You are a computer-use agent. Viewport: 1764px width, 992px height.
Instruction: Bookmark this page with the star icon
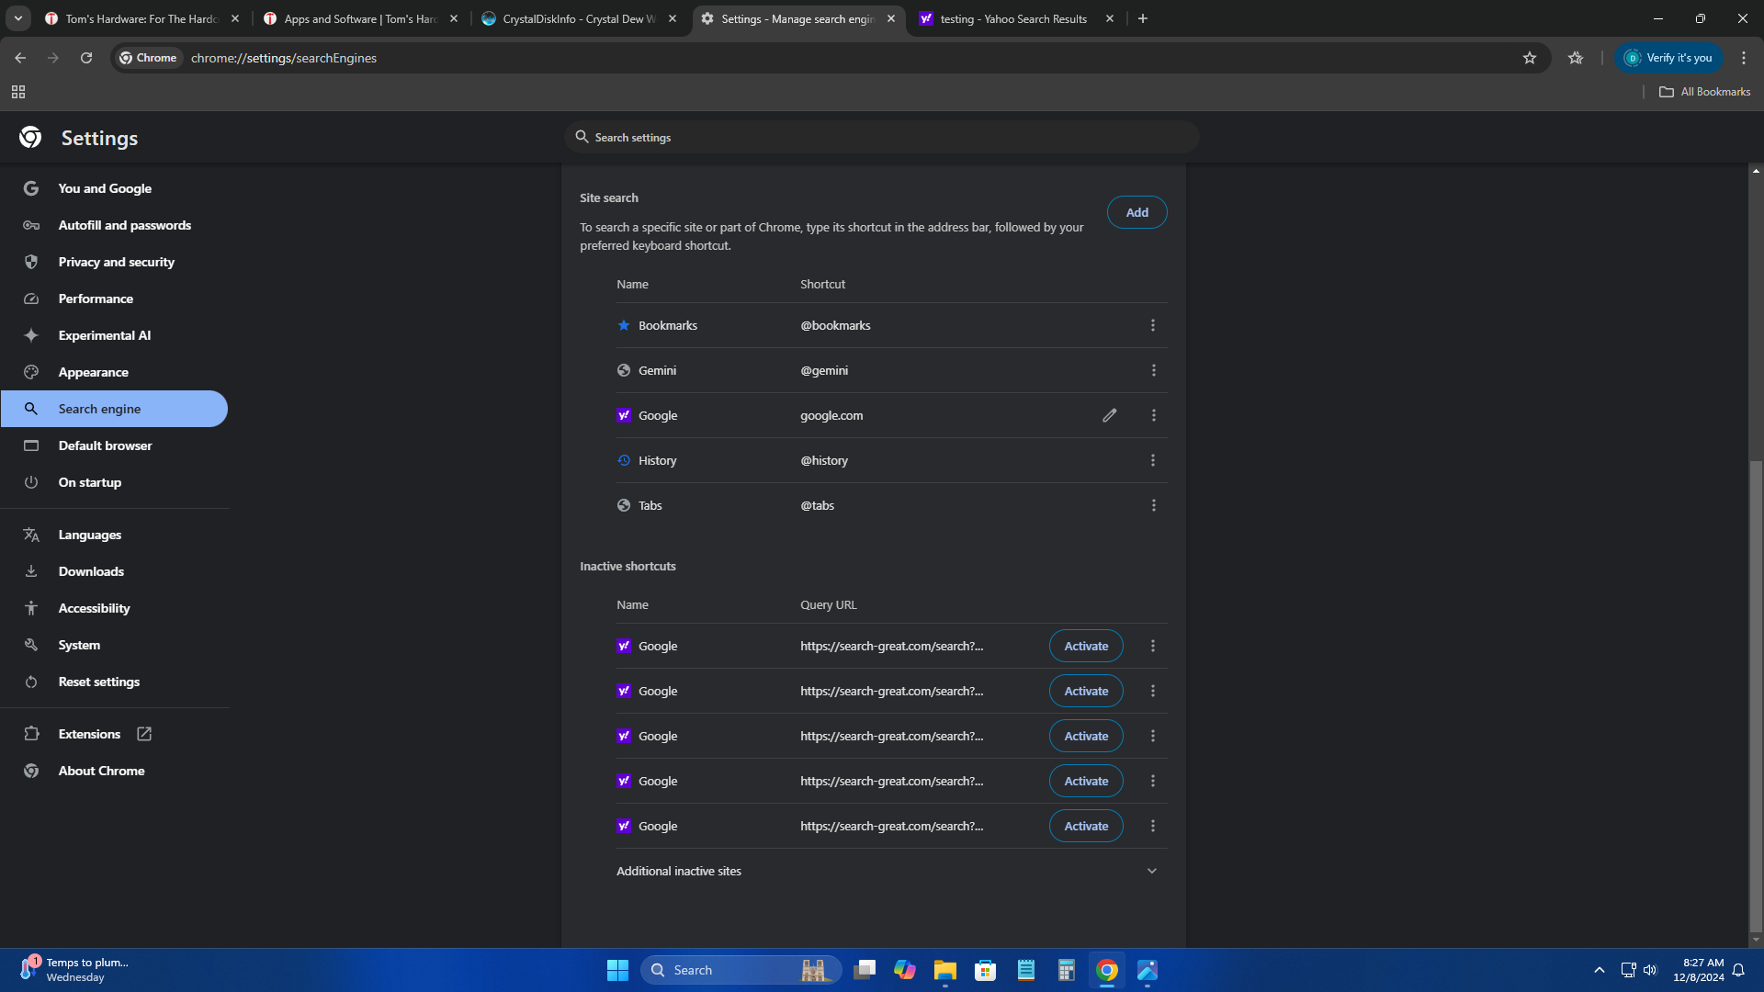tap(1529, 58)
